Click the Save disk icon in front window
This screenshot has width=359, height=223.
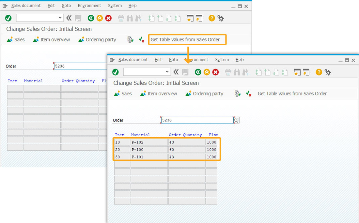coord(185,72)
